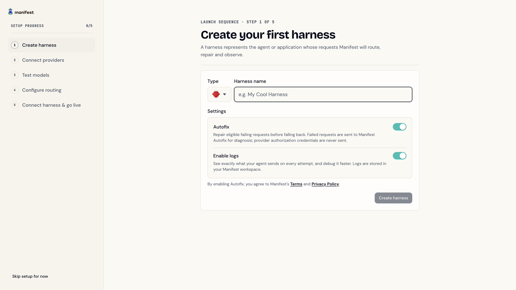Go to Connect providers step
This screenshot has height=290, width=516.
(52, 60)
